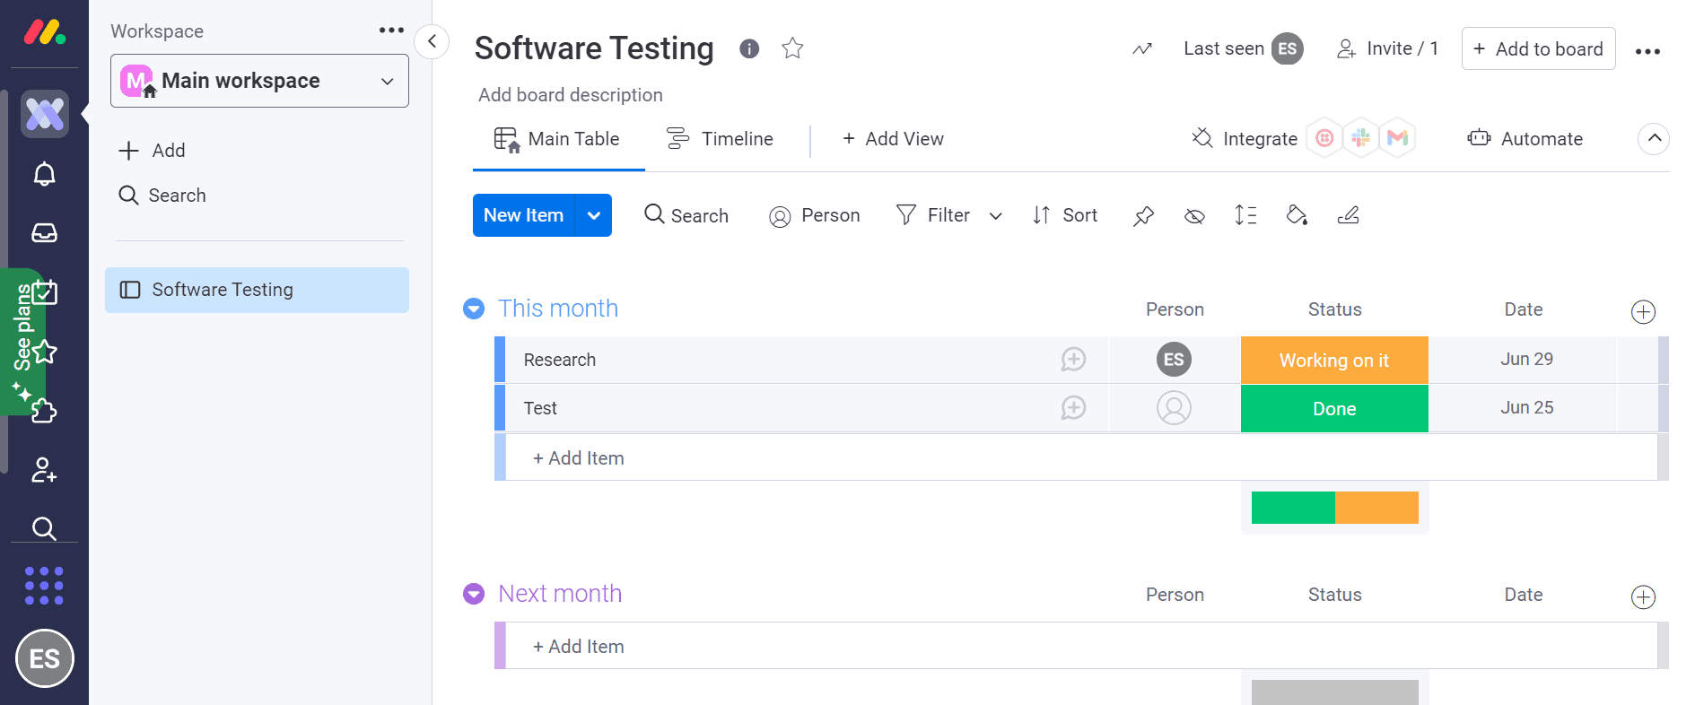Open the notifications bell
The width and height of the screenshot is (1704, 705).
44,174
